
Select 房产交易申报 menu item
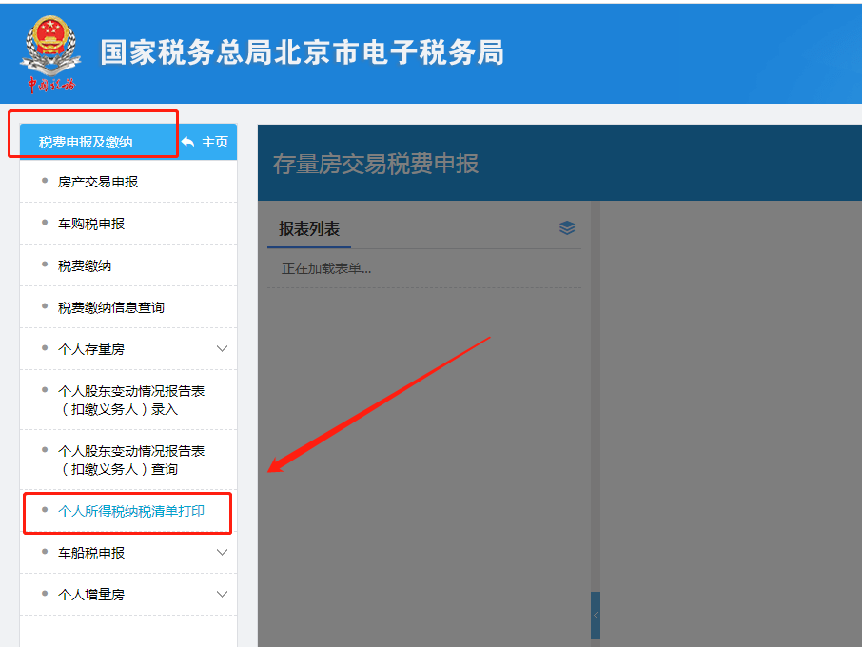(x=98, y=182)
